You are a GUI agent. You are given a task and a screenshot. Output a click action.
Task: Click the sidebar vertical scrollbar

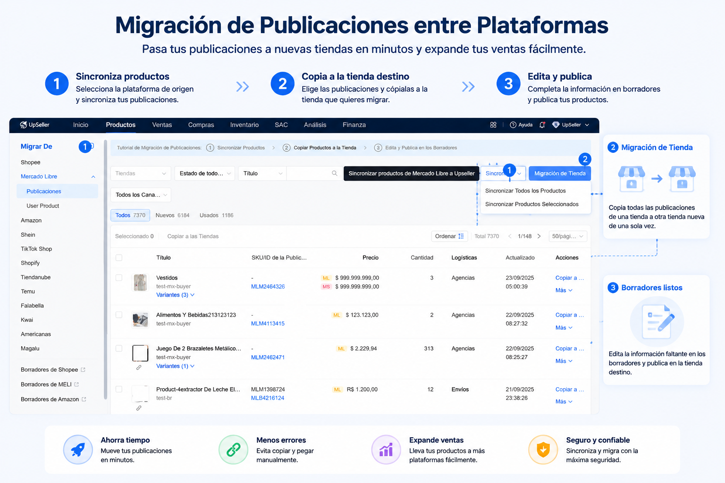click(x=106, y=269)
